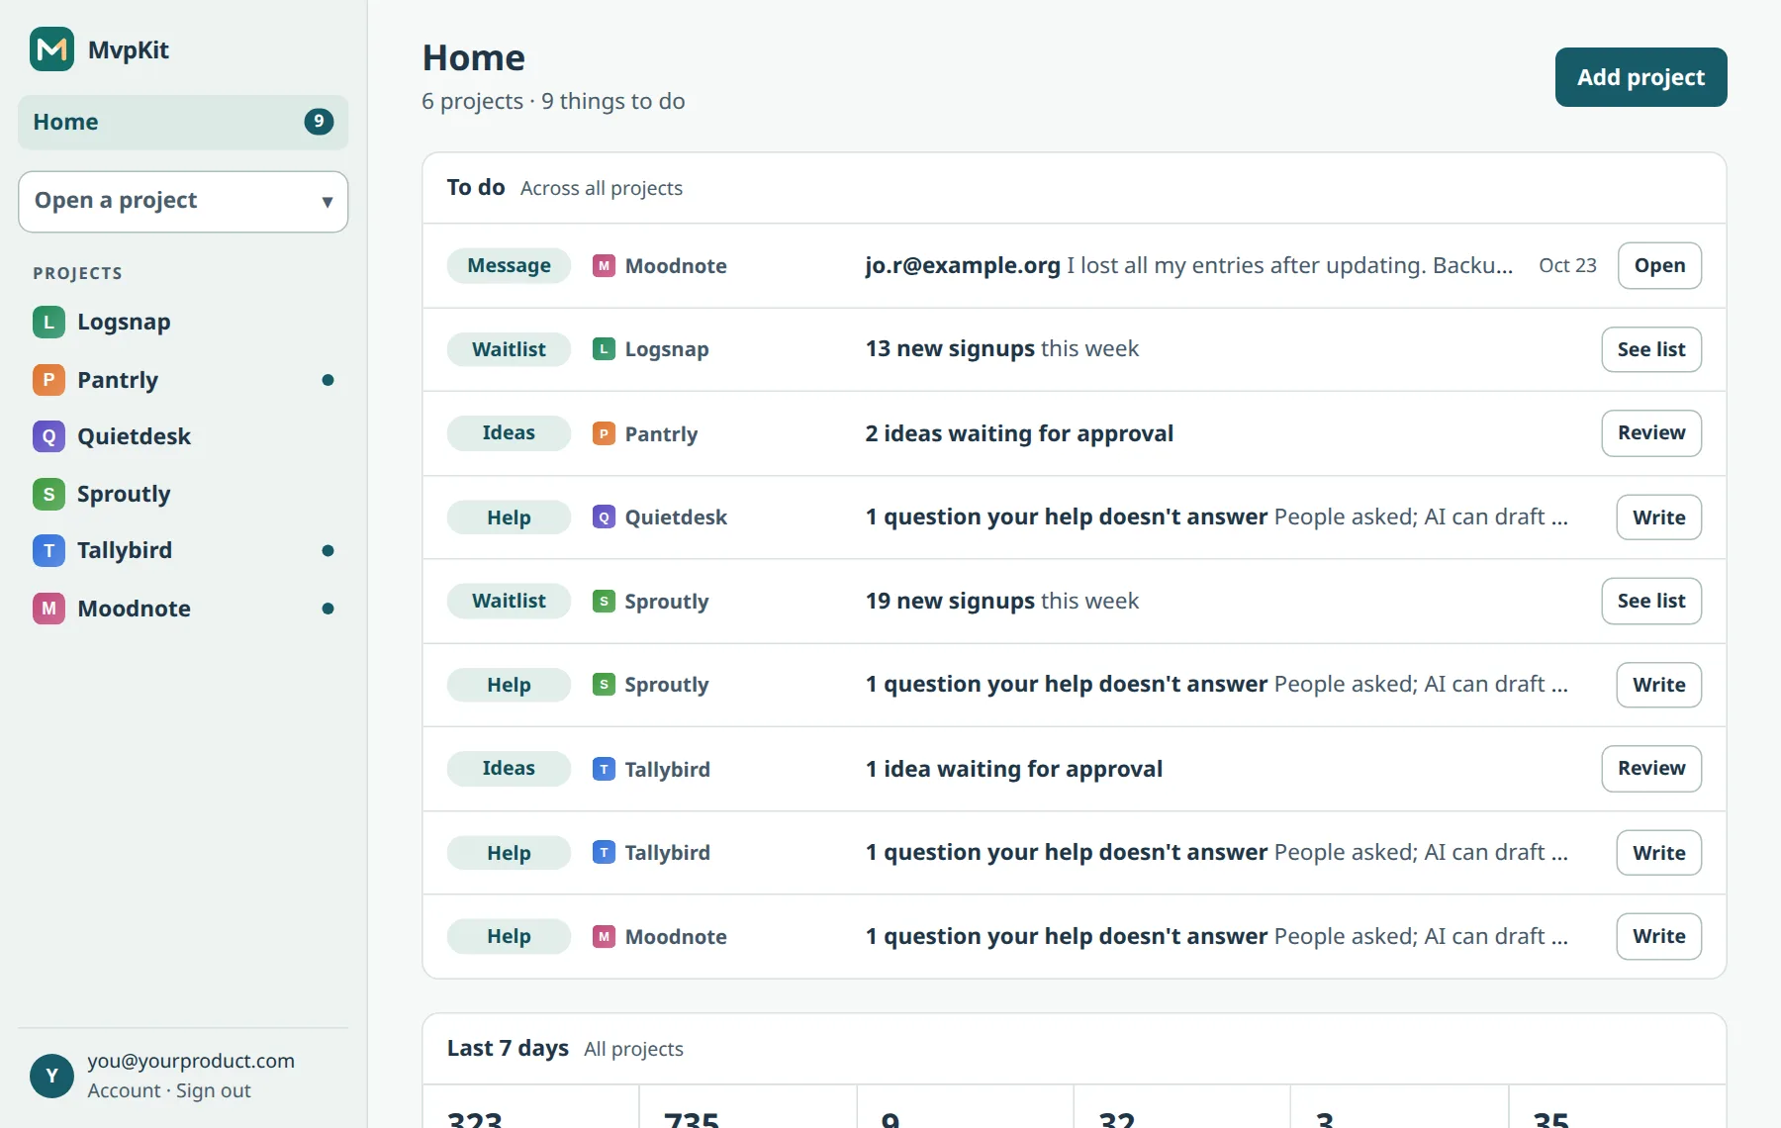
Task: Click the Add project button
Action: click(1640, 77)
